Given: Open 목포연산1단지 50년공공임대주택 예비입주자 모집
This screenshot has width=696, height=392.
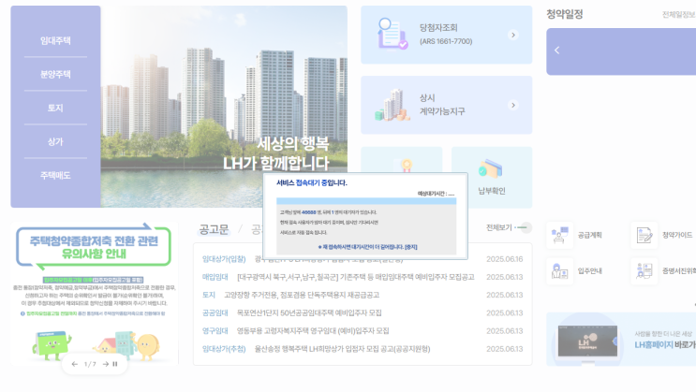Looking at the screenshot, I should pyautogui.click(x=309, y=313).
